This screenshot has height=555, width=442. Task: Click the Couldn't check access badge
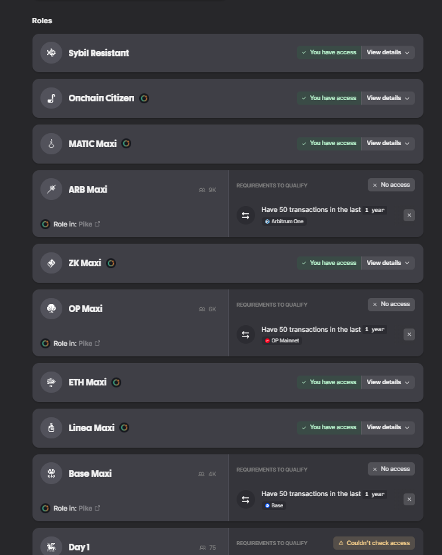click(x=374, y=543)
